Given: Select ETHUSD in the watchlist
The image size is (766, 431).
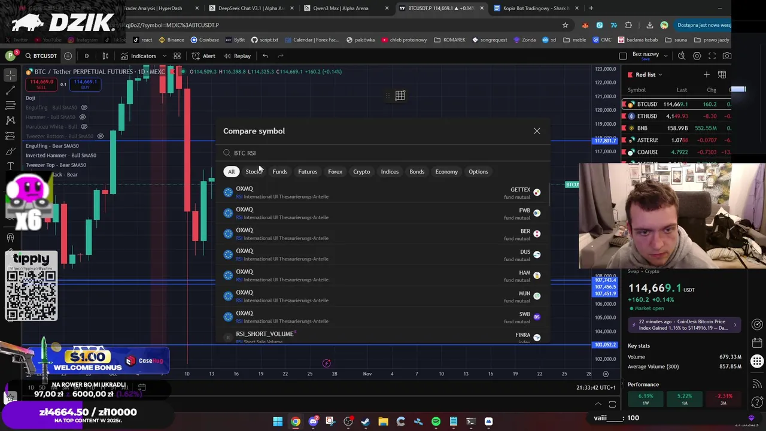Looking at the screenshot, I should [677, 116].
